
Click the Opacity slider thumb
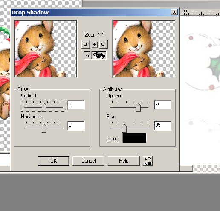click(x=138, y=108)
